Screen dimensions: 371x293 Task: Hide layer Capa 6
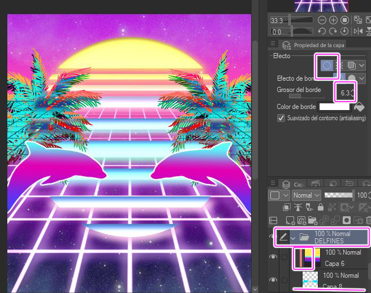coord(273,257)
